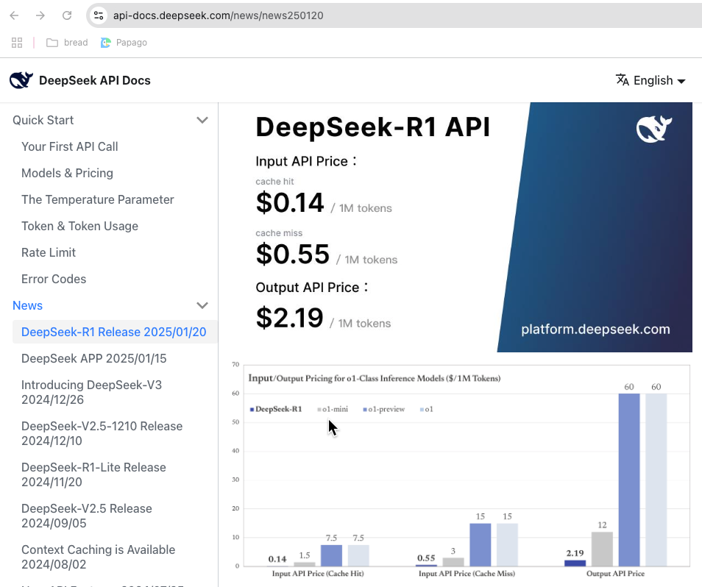
Task: Click the DeepSeek API Docs title
Action: [x=94, y=80]
